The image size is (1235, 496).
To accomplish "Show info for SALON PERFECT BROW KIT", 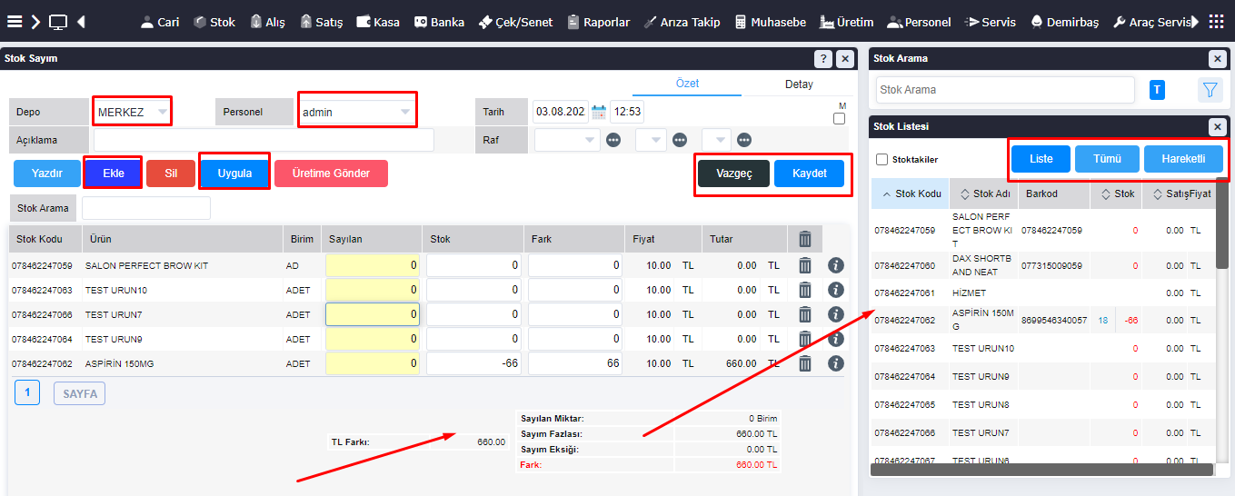I will (x=836, y=265).
